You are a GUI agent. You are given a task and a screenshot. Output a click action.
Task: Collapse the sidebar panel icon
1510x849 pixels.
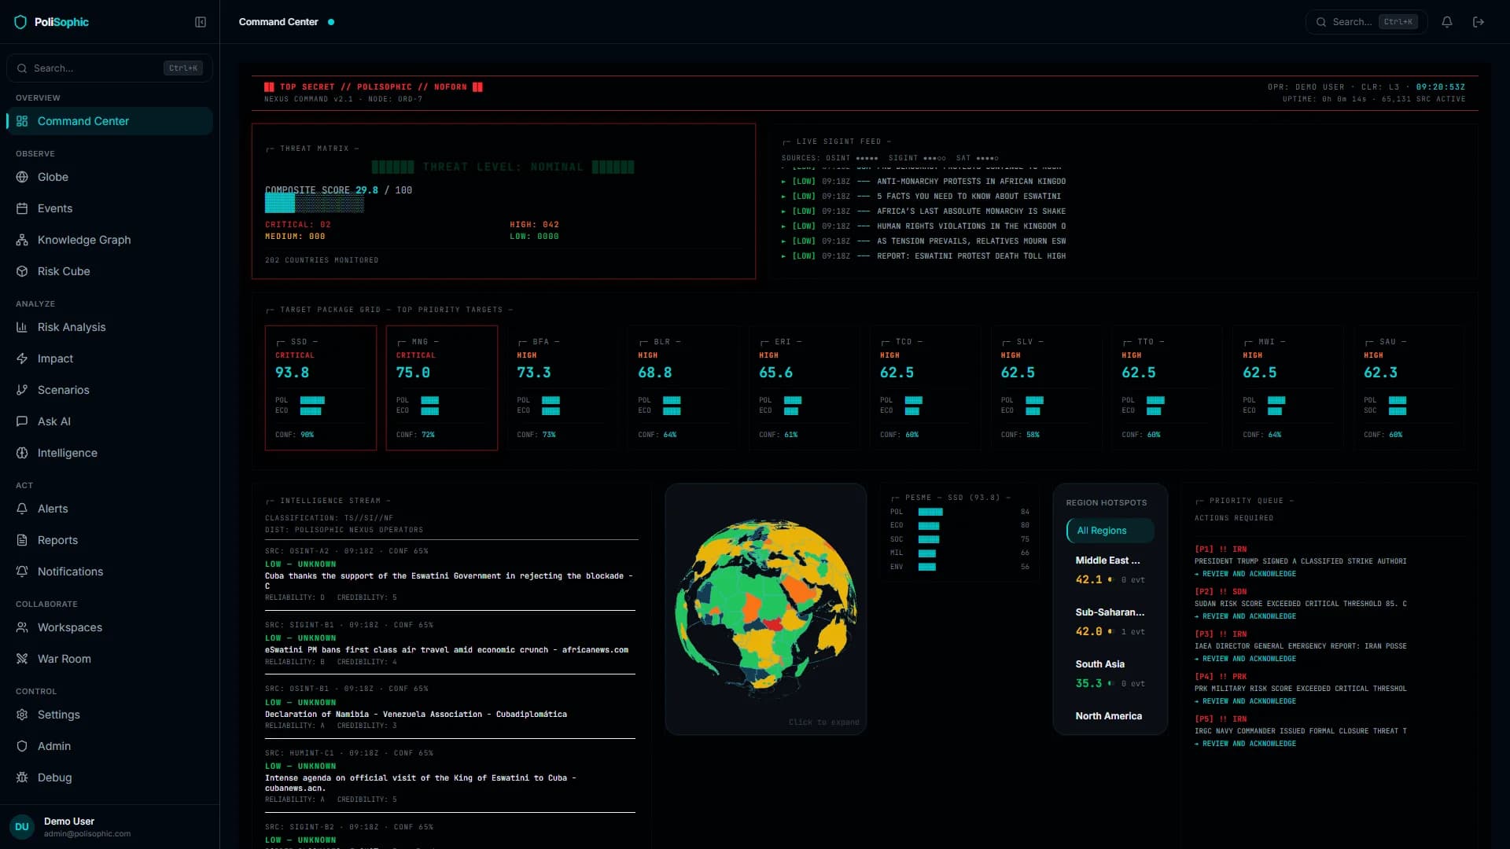tap(201, 22)
